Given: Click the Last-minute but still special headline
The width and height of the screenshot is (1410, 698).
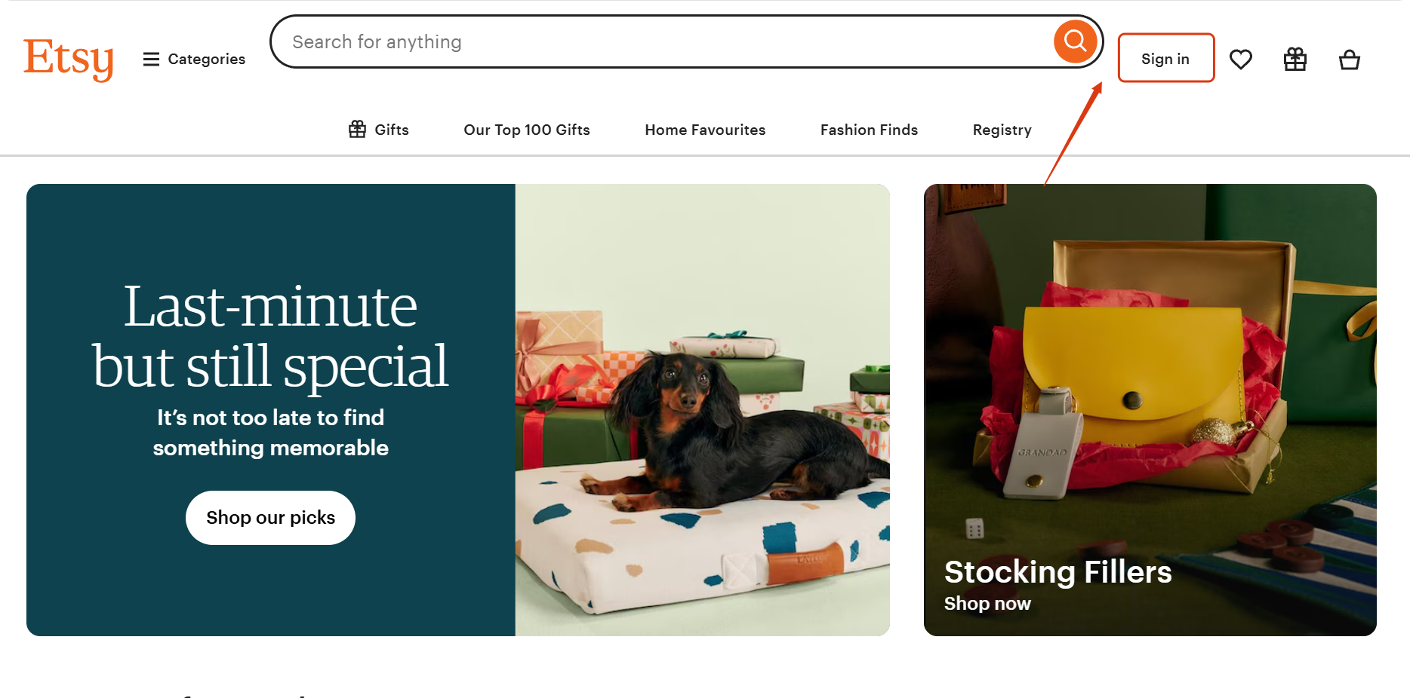Looking at the screenshot, I should (270, 336).
